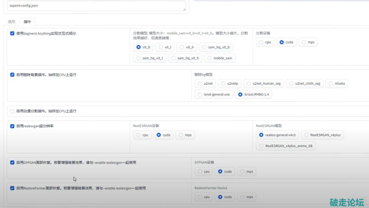Toggle the RestoreFormer face restoration checkbox

pyautogui.click(x=12, y=188)
